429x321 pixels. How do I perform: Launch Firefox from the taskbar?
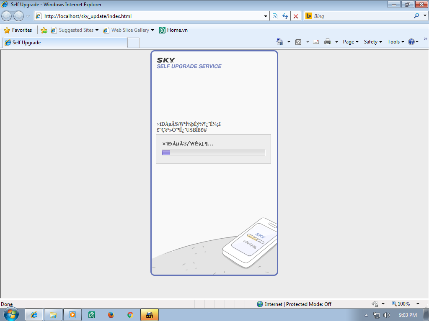pyautogui.click(x=111, y=315)
